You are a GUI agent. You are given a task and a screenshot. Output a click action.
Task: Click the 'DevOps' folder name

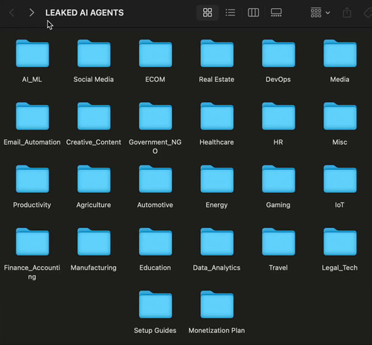click(278, 80)
